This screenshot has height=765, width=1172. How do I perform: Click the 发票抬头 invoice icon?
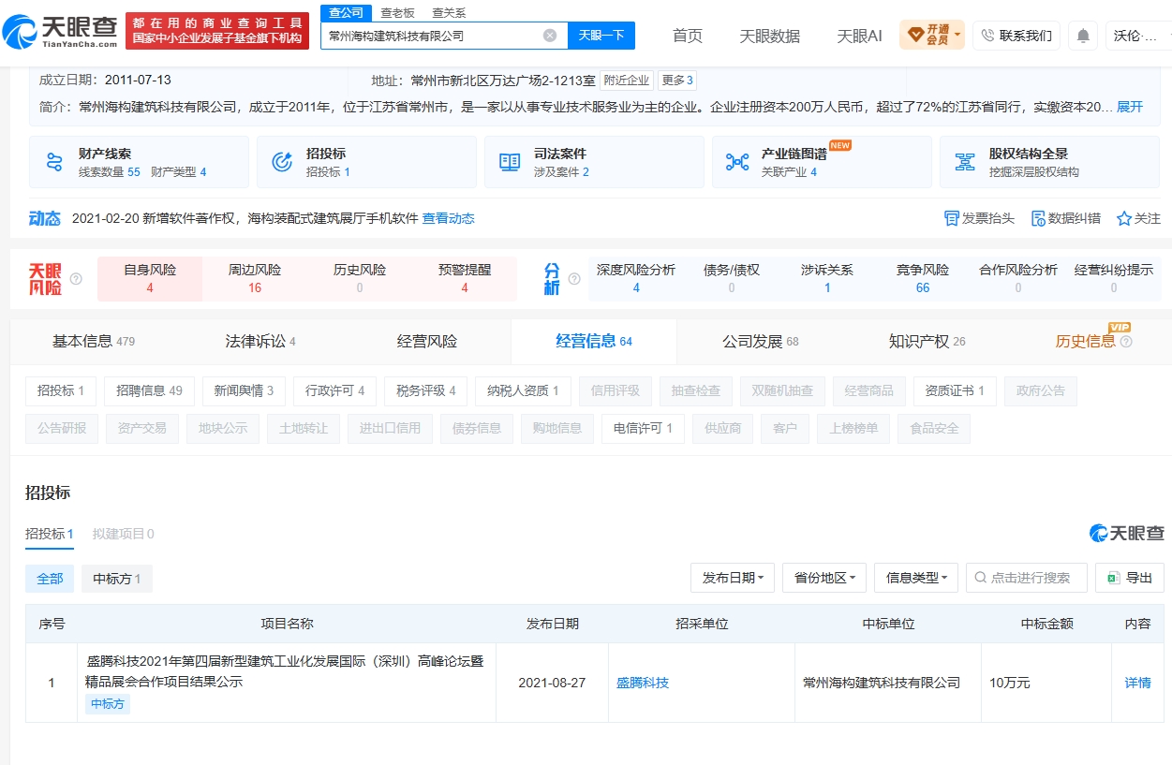(951, 218)
